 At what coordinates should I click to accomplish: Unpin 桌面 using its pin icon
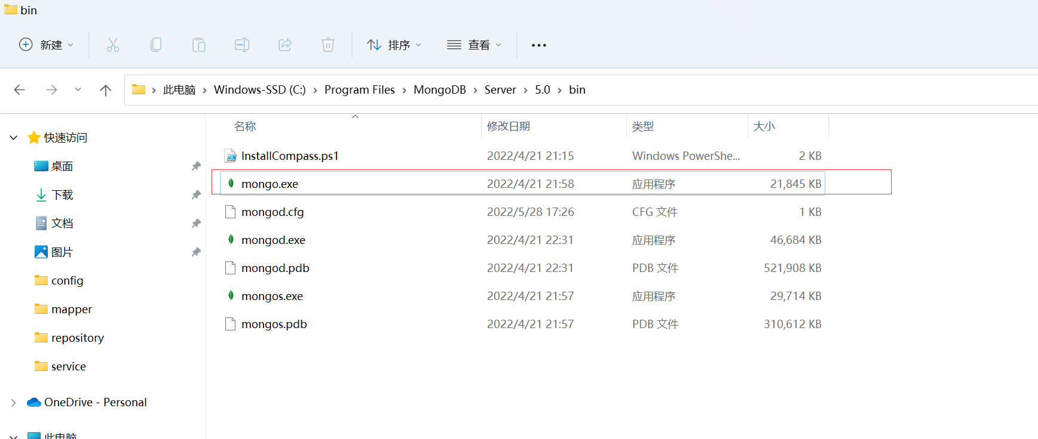[x=196, y=166]
